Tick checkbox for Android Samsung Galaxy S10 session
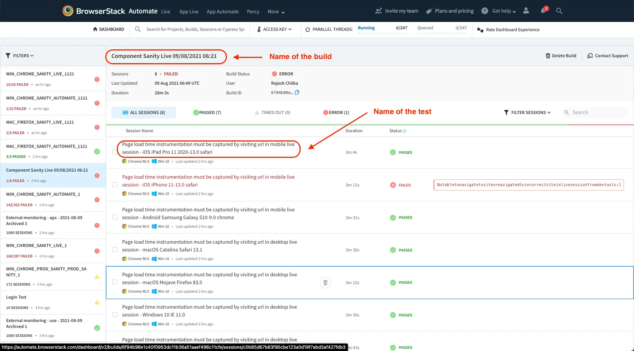The height and width of the screenshot is (351, 634). (115, 217)
